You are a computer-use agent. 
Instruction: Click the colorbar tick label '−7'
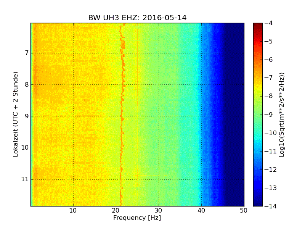(268, 78)
